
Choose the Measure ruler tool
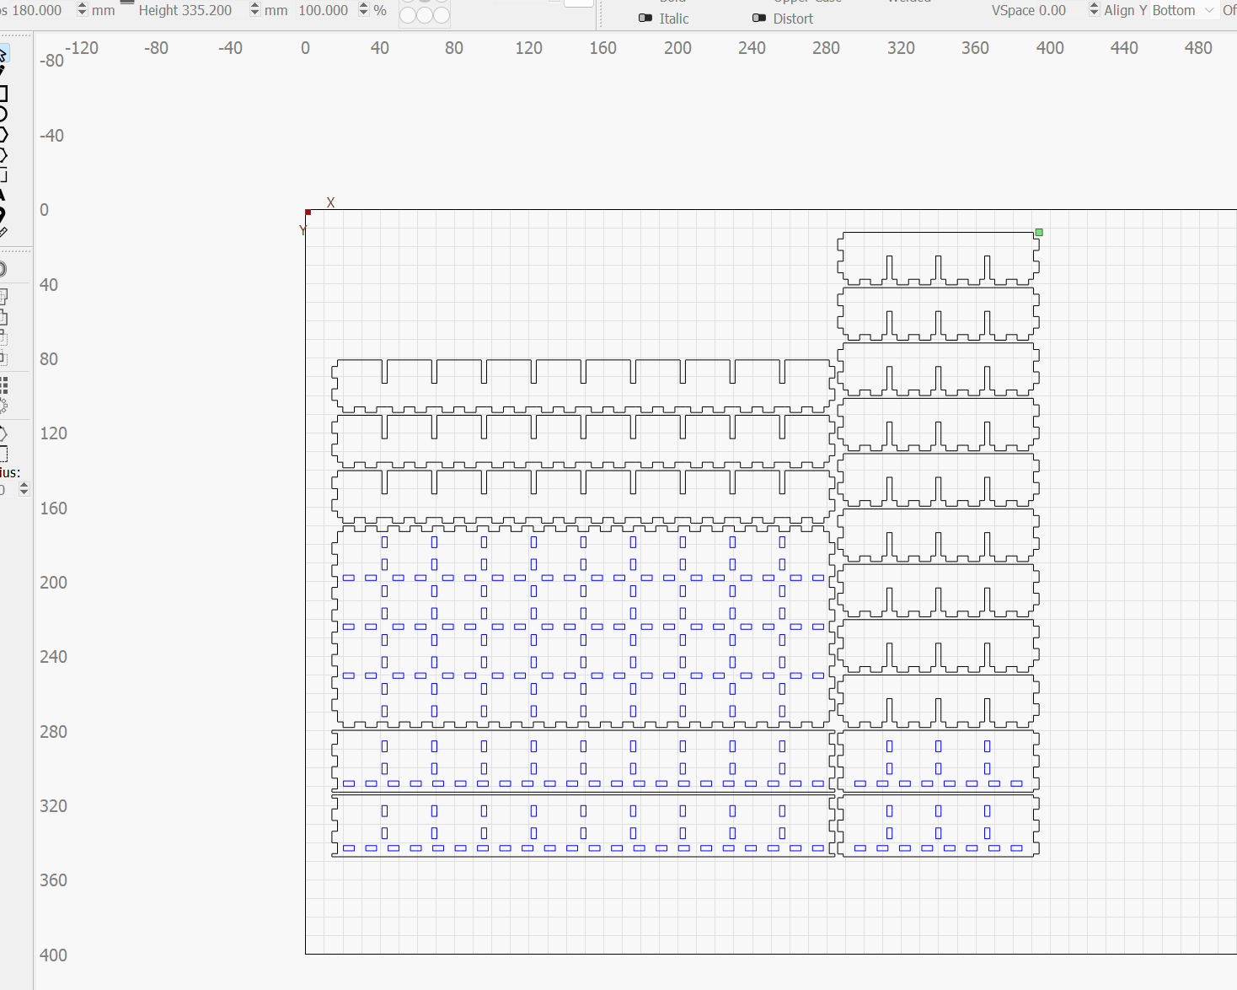coord(3,232)
